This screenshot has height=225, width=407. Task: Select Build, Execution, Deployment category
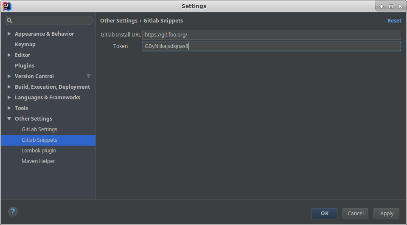pyautogui.click(x=53, y=87)
